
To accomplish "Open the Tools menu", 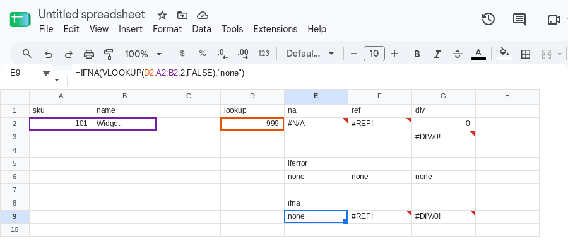I will tap(232, 29).
